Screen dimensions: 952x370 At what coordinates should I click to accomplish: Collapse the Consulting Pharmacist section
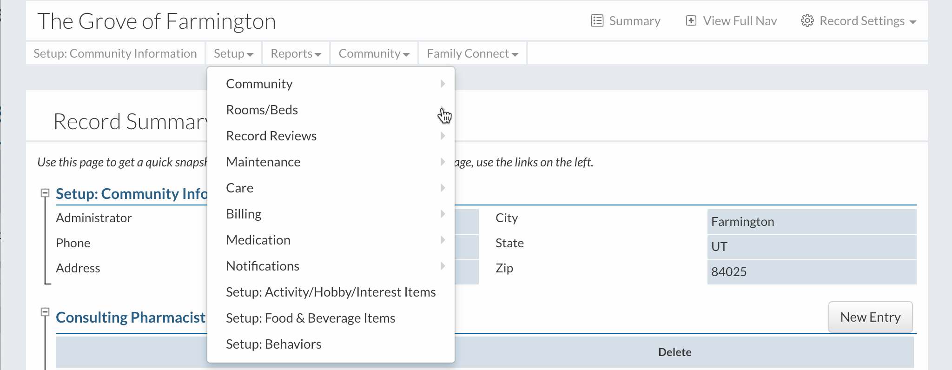pos(45,312)
